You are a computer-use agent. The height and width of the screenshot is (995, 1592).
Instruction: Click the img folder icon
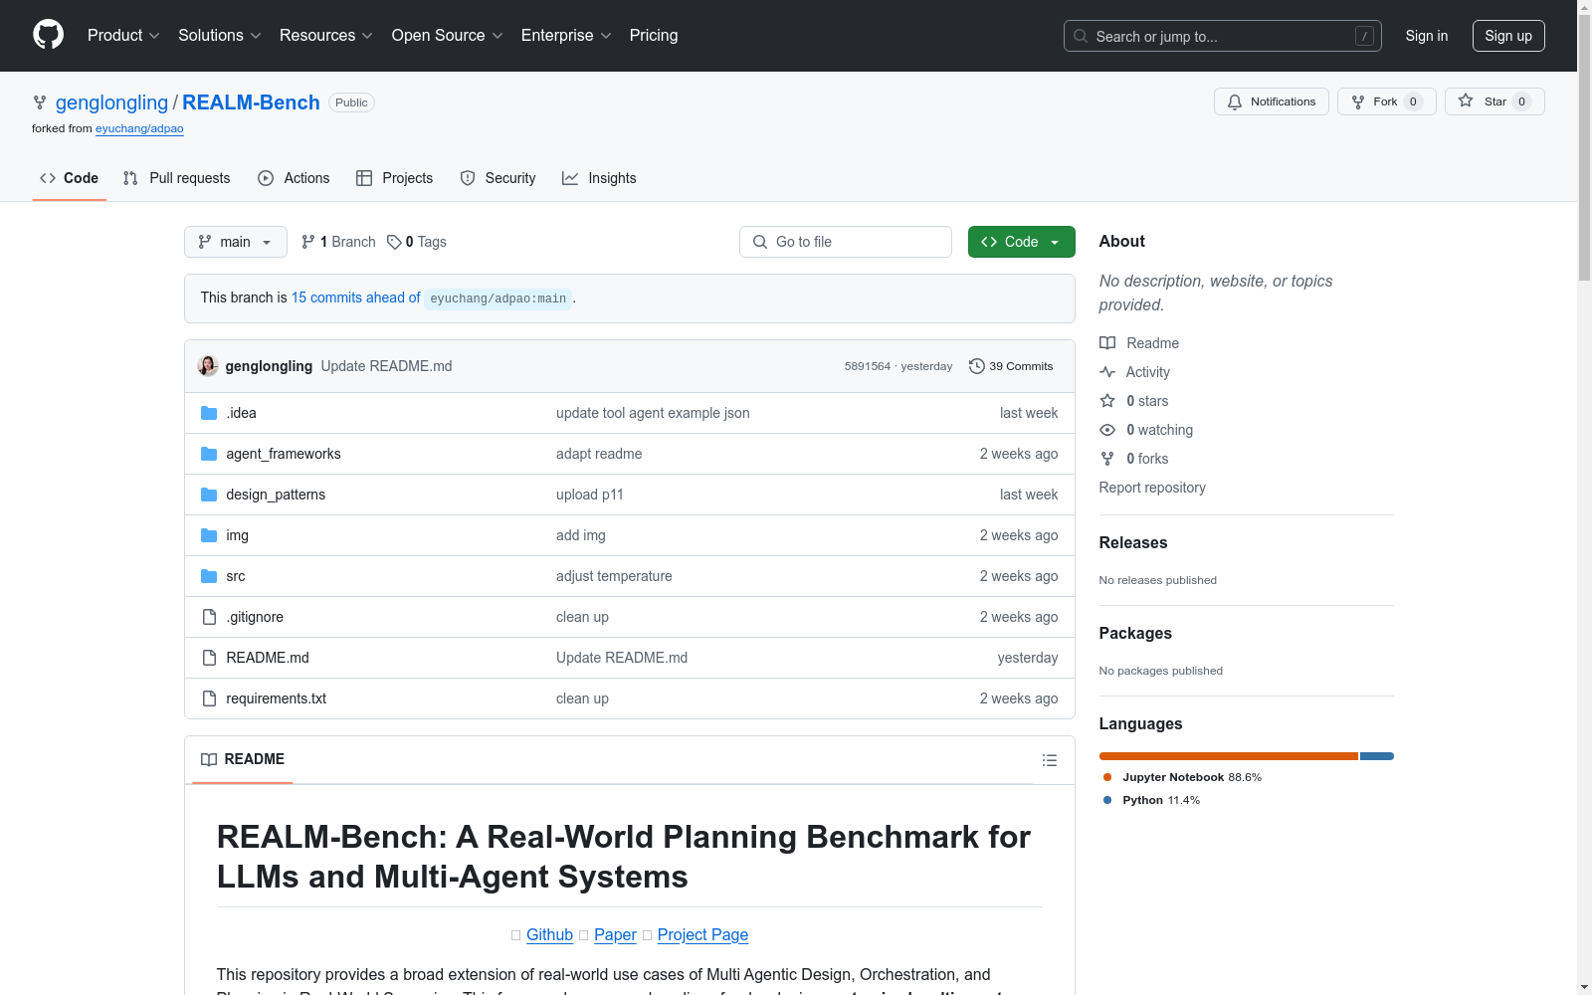[x=209, y=535]
